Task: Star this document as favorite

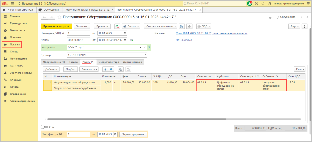Action: (59, 17)
